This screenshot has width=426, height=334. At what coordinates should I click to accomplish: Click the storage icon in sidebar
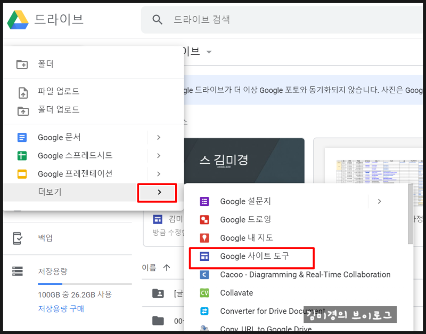[x=18, y=271]
